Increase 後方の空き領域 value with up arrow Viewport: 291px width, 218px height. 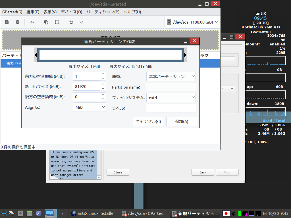pos(103,94)
